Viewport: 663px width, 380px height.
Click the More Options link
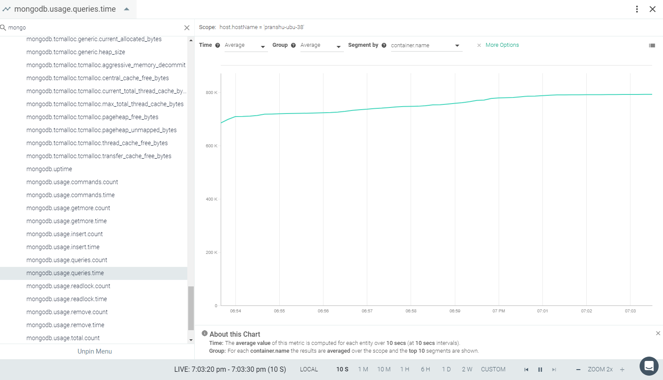(x=502, y=45)
